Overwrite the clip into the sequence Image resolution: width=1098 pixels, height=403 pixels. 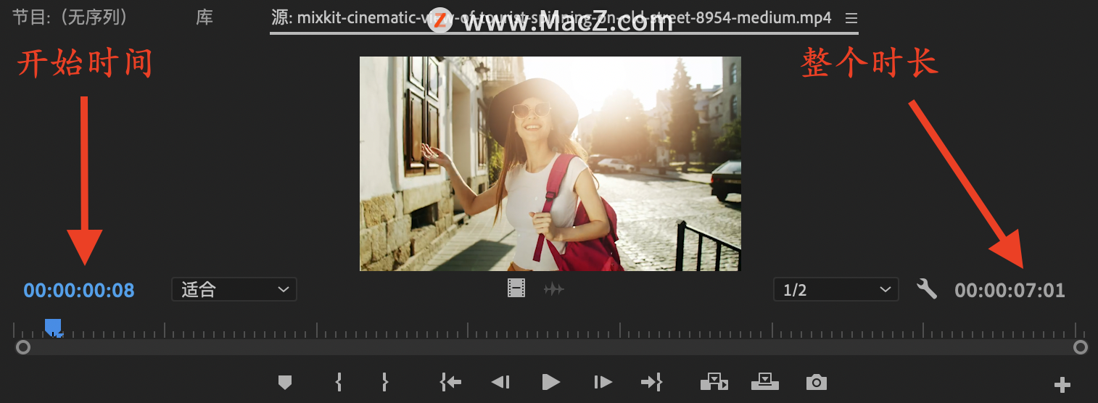pyautogui.click(x=764, y=381)
